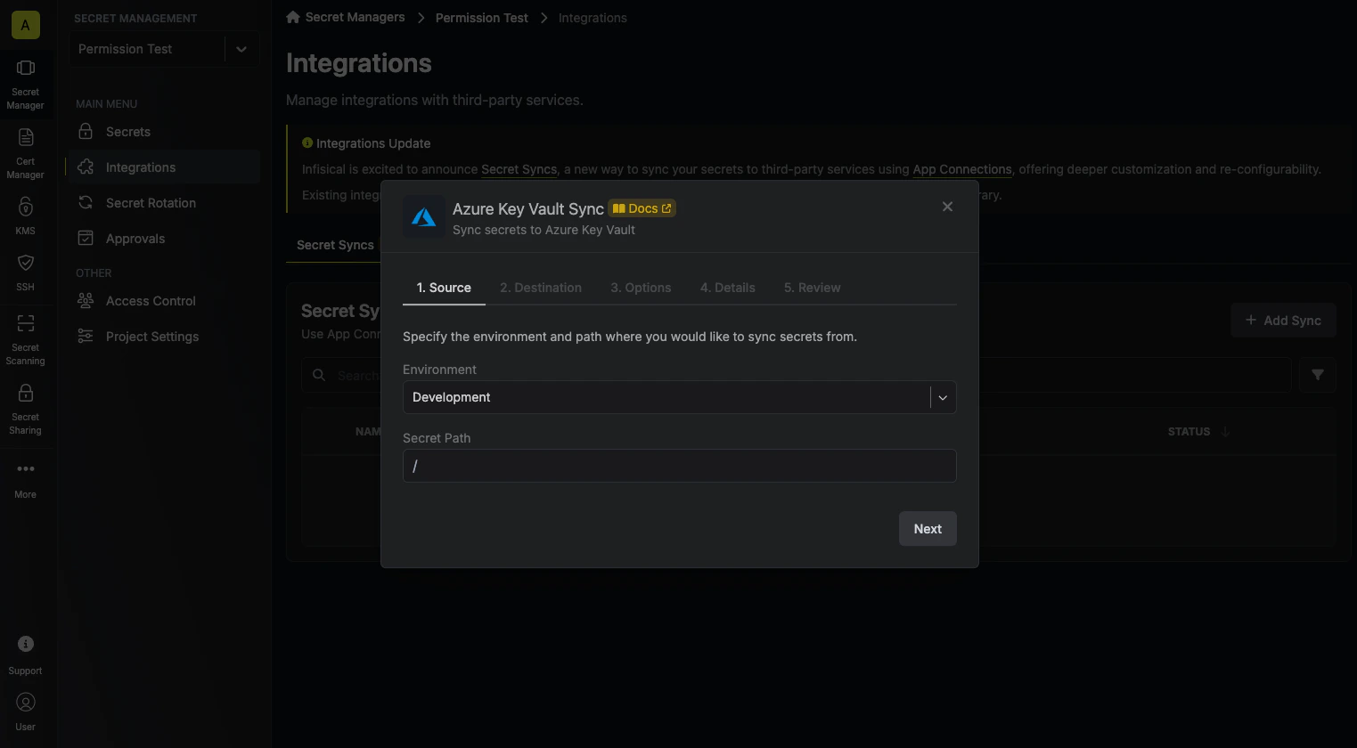Click the Secret Path input field
This screenshot has height=748, width=1357.
click(x=679, y=466)
